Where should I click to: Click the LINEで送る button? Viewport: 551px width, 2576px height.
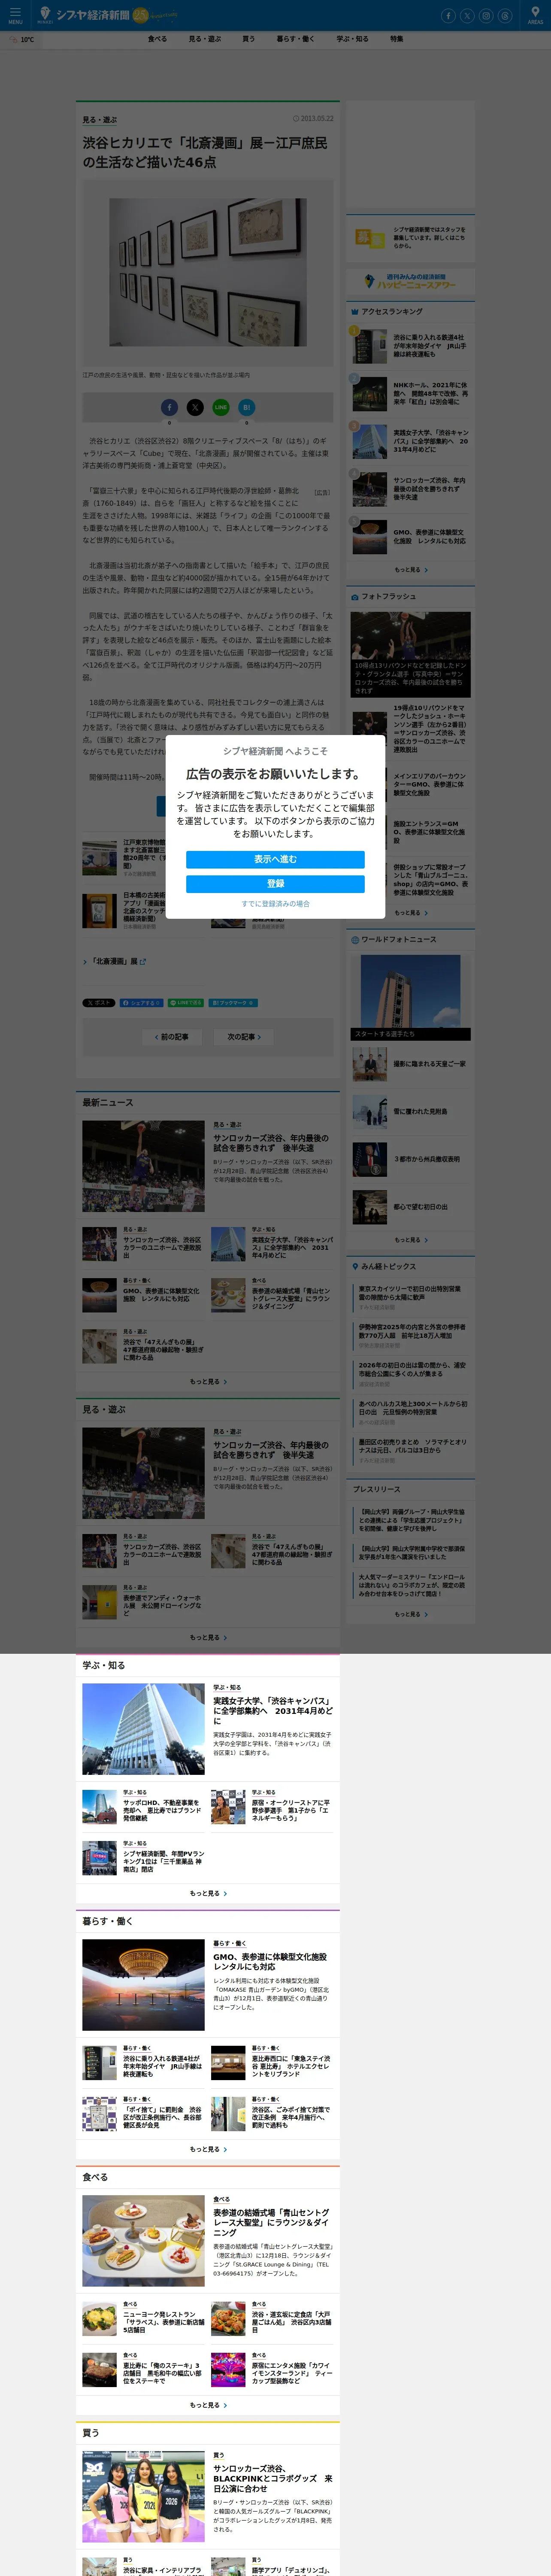pos(186,1002)
